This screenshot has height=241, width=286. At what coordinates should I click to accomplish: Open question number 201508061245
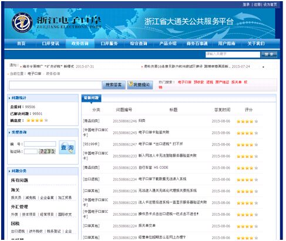154,133
